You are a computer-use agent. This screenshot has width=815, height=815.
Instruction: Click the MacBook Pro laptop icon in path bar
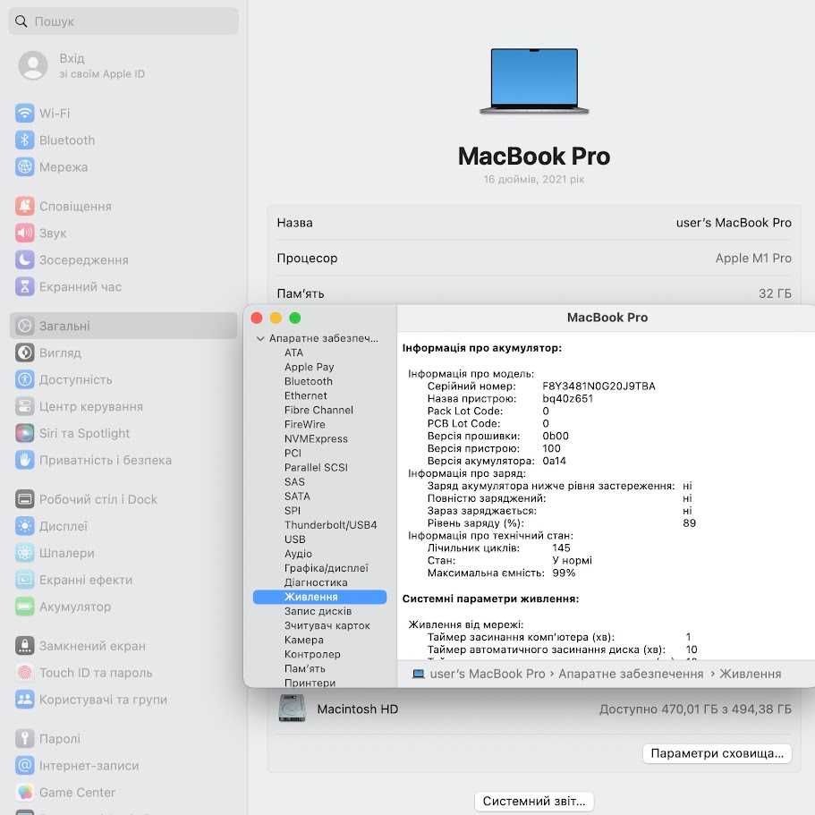click(418, 674)
